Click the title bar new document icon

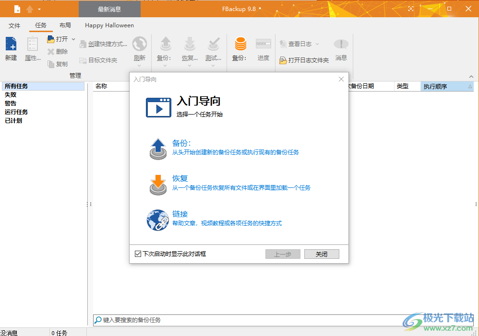point(17,9)
